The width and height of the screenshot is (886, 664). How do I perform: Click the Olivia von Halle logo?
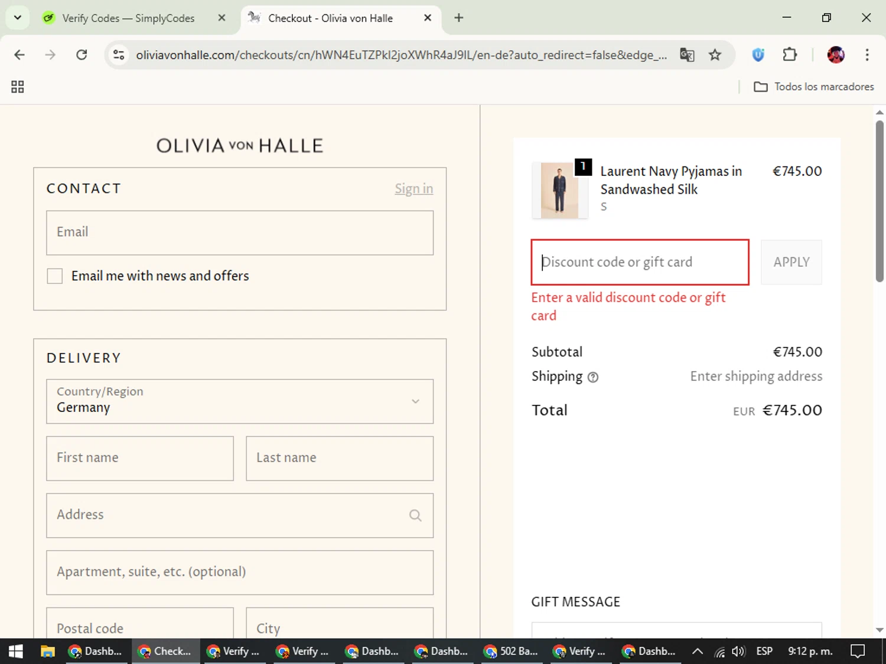[x=240, y=146]
